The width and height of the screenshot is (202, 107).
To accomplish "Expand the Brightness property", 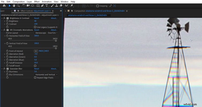I will tap(5, 21).
